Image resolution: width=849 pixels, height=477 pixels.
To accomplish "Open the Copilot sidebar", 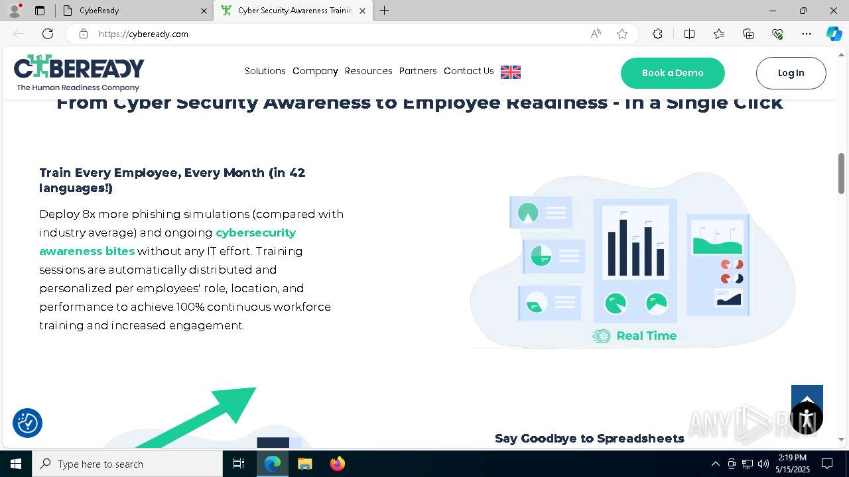I will [x=834, y=34].
